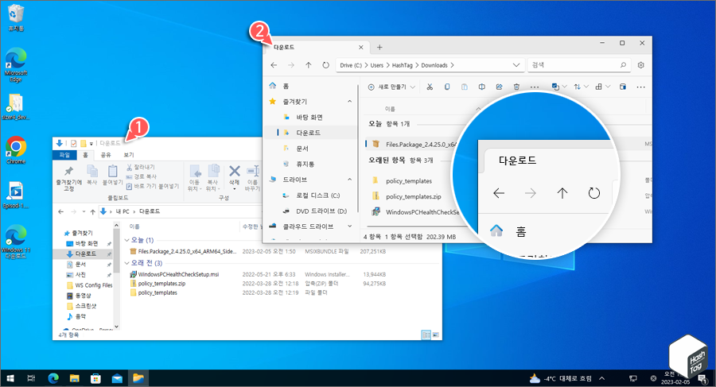Click the 검색 search field in Files app

click(x=579, y=65)
